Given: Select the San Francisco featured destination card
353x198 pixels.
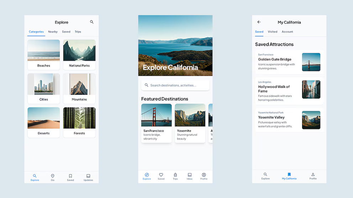Looking at the screenshot, I should click(156, 123).
